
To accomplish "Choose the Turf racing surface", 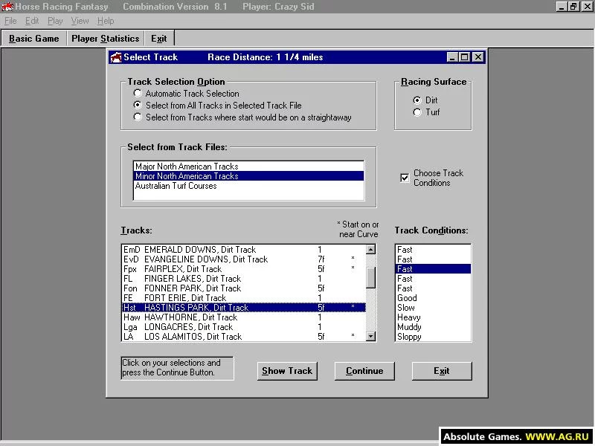I will coord(417,112).
